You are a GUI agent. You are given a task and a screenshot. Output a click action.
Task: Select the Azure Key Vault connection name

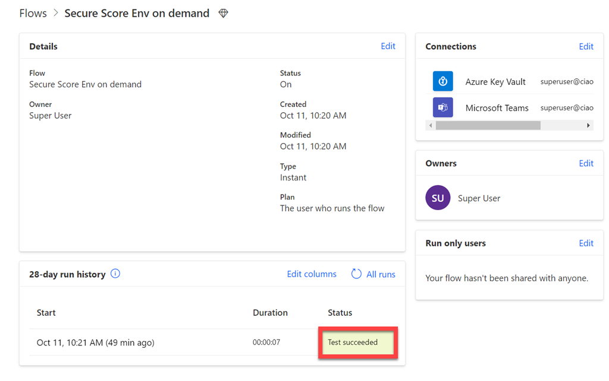(x=495, y=82)
